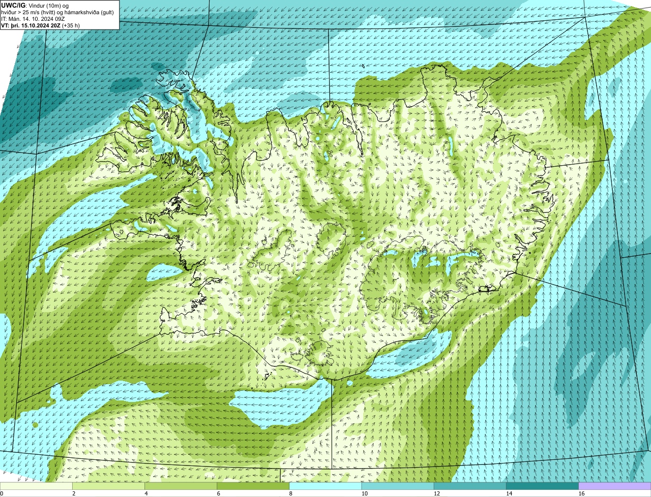Image resolution: width=651 pixels, height=497 pixels.
Task: Click the dark teal 14–16 m/s legend swatch
Action: click(543, 486)
